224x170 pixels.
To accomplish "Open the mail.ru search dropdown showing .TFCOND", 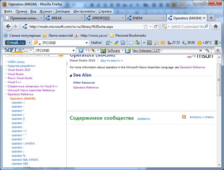I will point(87,43).
